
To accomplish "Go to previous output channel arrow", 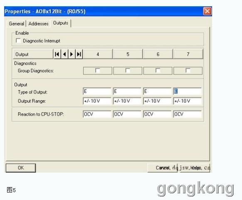I will point(64,54).
